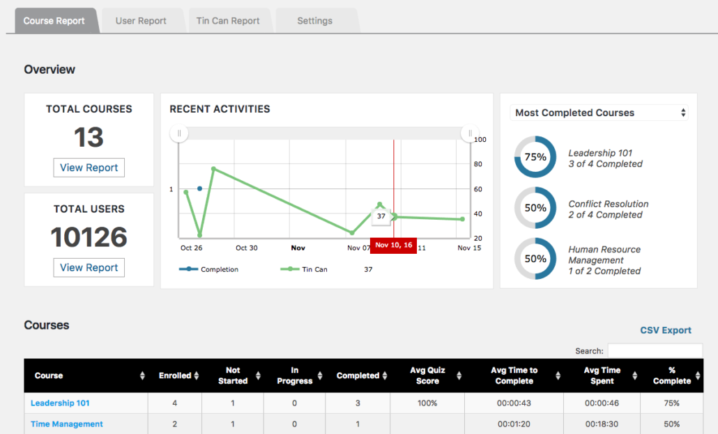Click the sort icon on the Completed column

(384, 376)
